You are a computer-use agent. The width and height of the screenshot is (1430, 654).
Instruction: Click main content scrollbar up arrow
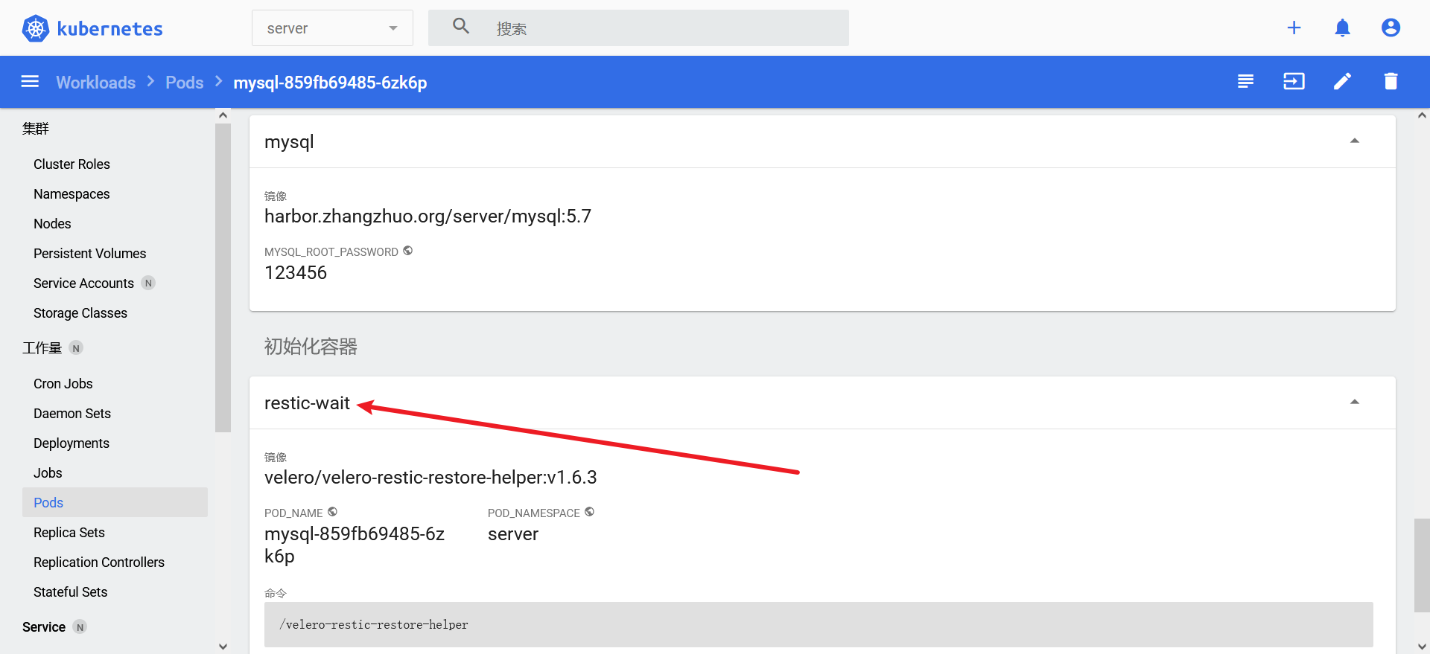1422,115
